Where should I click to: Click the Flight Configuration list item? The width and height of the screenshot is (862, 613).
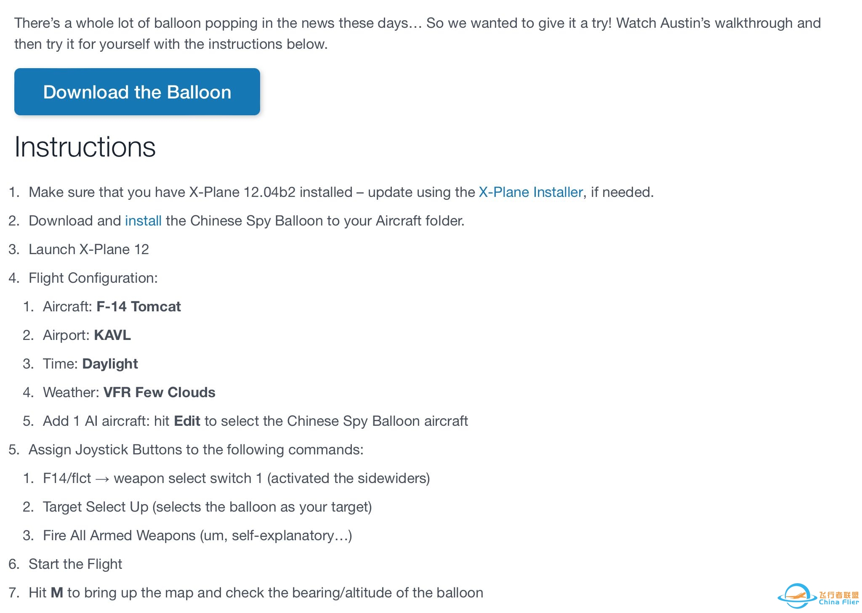(x=93, y=278)
